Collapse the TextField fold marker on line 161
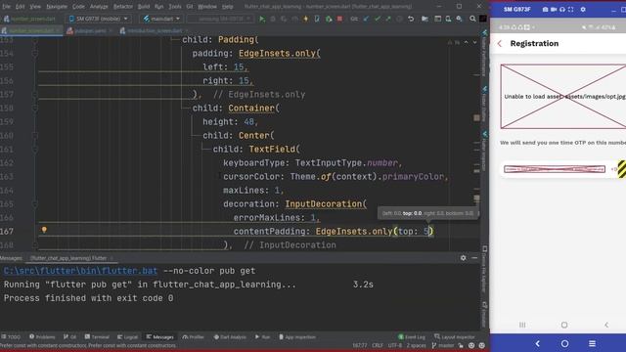The image size is (626, 352). 35,150
